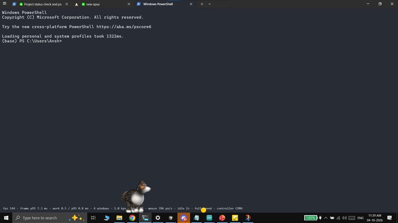Open the Windows Start menu
The height and width of the screenshot is (223, 398).
coord(6,218)
